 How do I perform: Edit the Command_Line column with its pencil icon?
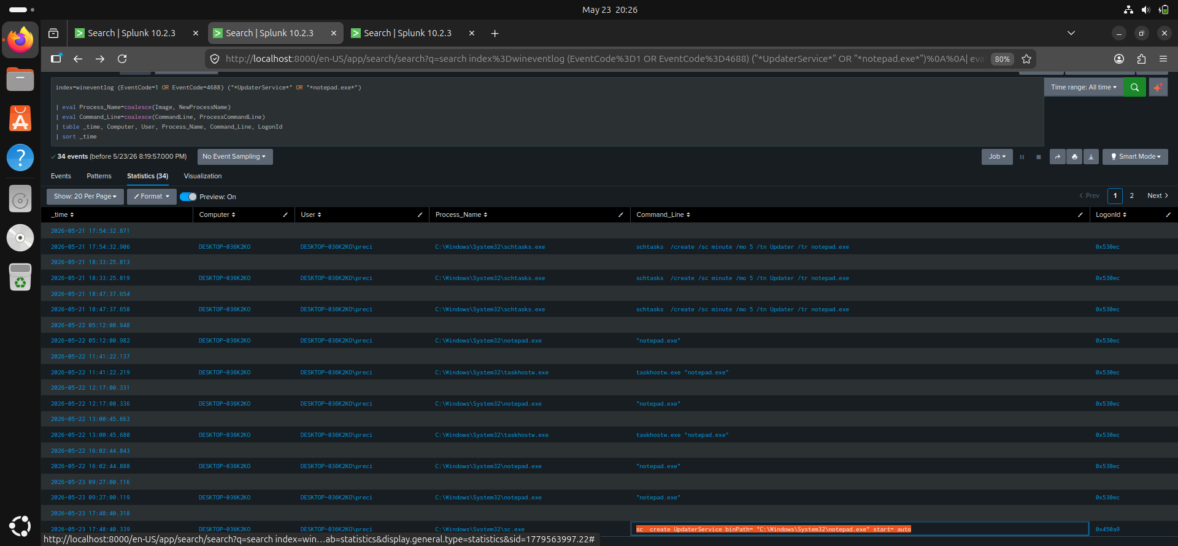pos(1080,215)
